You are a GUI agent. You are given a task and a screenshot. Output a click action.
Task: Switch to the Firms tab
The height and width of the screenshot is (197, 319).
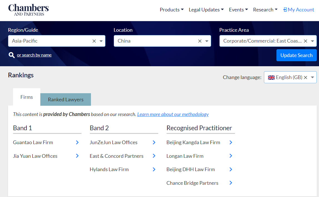click(x=27, y=97)
